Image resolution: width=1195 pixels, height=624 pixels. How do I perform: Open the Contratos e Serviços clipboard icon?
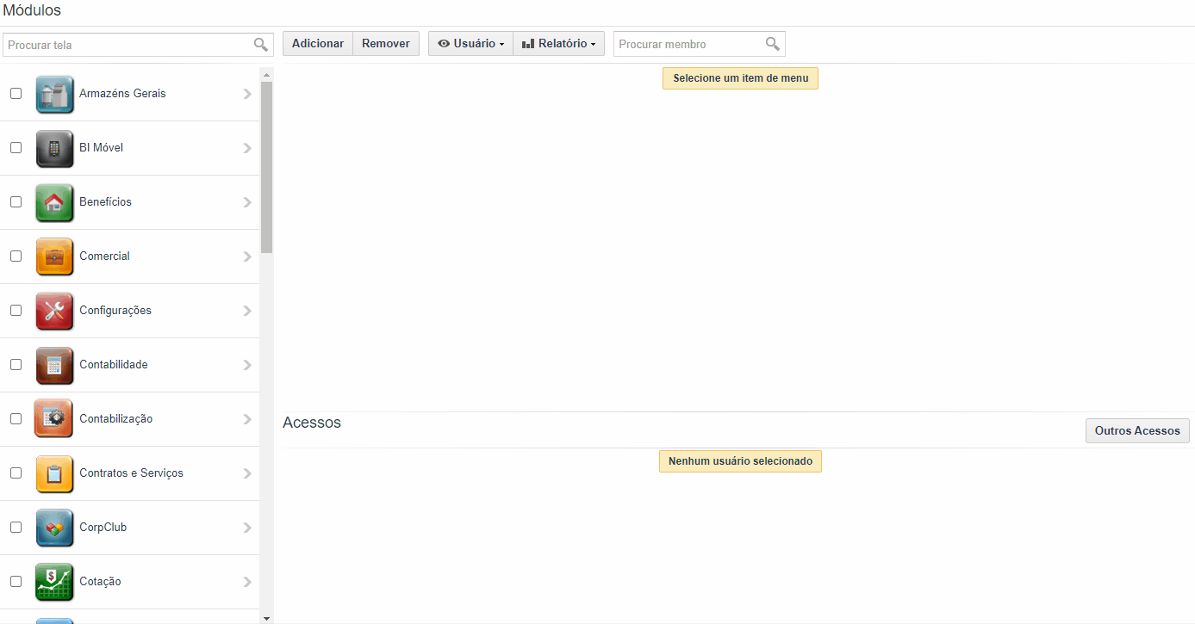point(54,473)
